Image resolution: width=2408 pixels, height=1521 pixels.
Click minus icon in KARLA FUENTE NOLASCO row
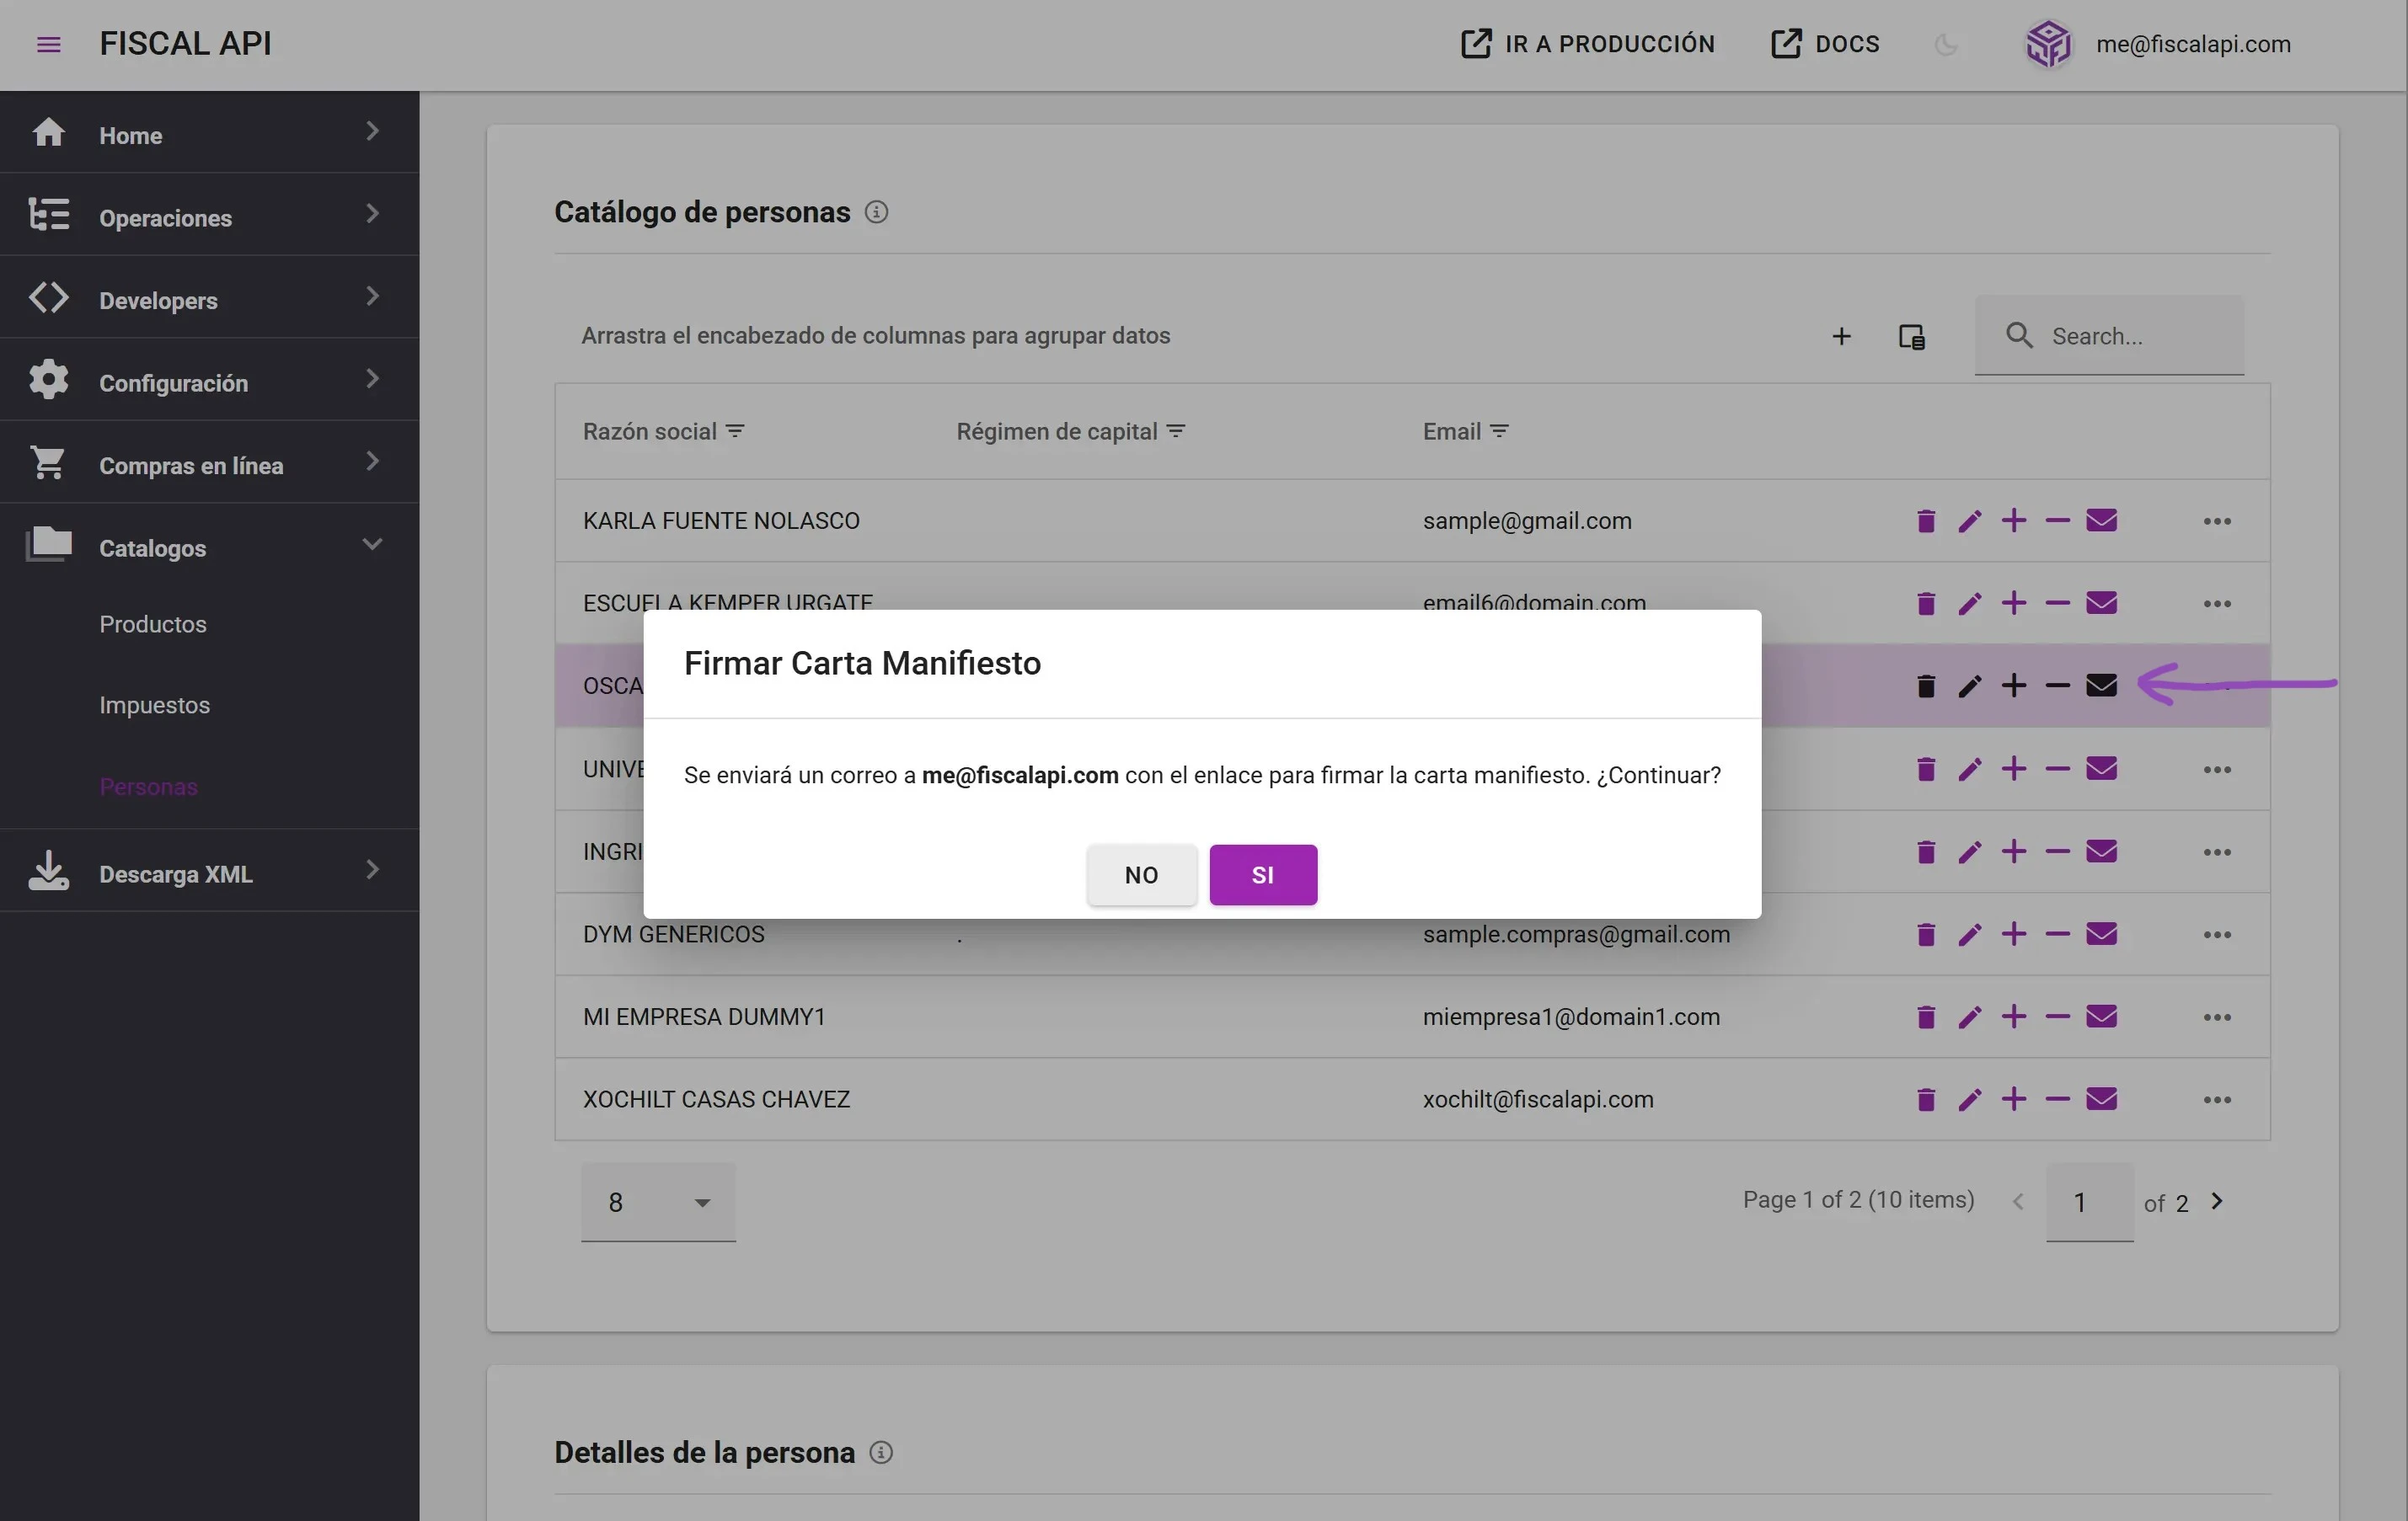(x=2057, y=520)
